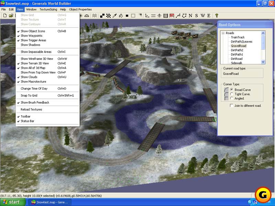Viewport: 275px width, 206px height.
Task: Toggle Show Trigger Areas menu option
Action: tap(47, 40)
